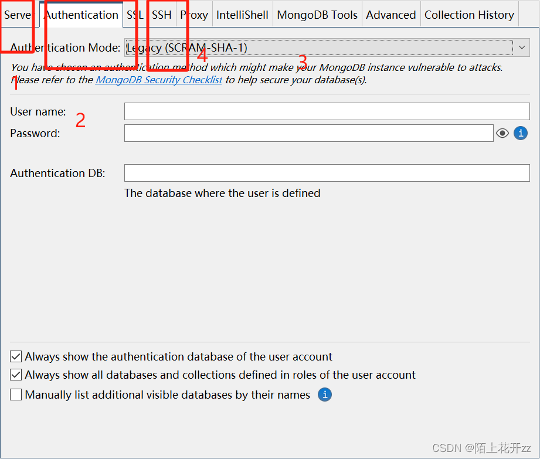The height and width of the screenshot is (459, 540).
Task: Open the Advanced tab
Action: 390,15
